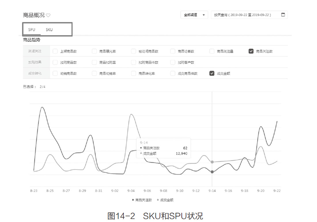Enable the 上架商品数 checkbox
The width and height of the screenshot is (317, 222).
(x=55, y=51)
